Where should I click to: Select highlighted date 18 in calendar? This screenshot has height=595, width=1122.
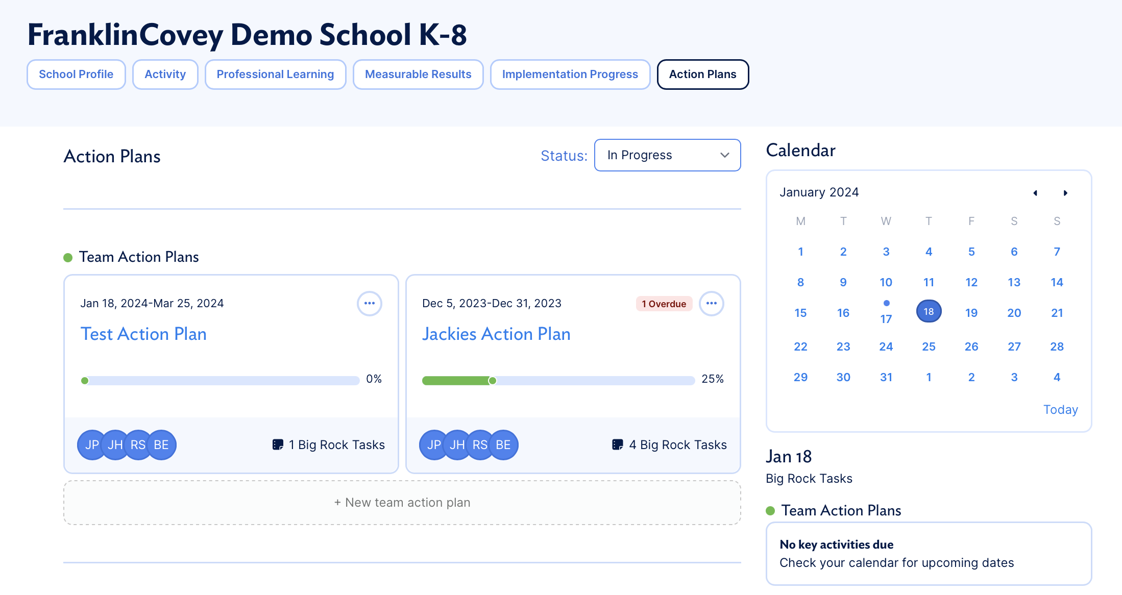(929, 312)
